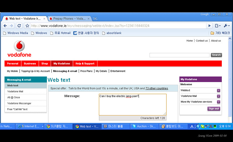The width and height of the screenshot is (233, 142).
Task: Click the page scrollbar up arrow
Action: pyautogui.click(x=230, y=39)
